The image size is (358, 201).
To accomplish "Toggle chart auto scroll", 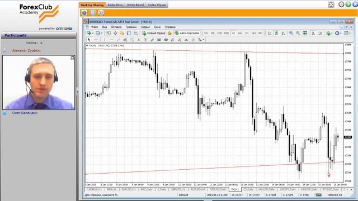I will [x=313, y=33].
